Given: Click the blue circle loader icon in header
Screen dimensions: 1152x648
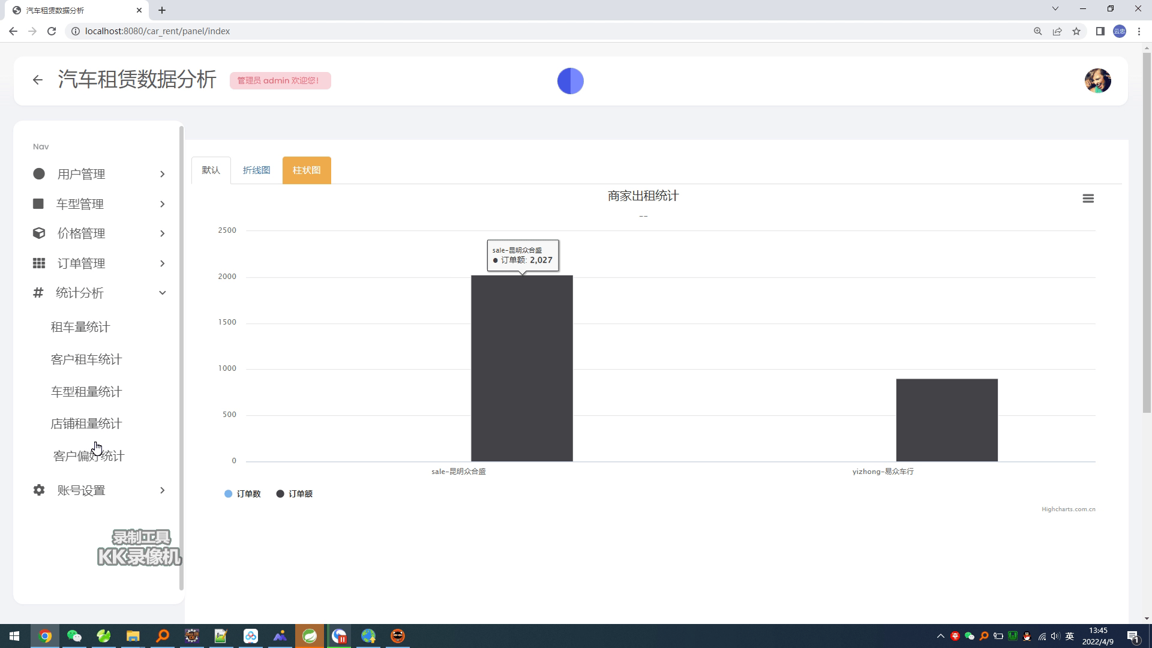Looking at the screenshot, I should click(571, 81).
